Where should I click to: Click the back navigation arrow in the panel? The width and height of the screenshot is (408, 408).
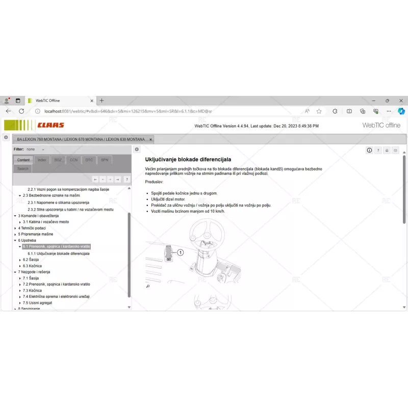pyautogui.click(x=95, y=179)
